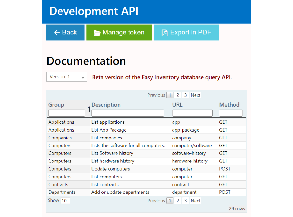Select the Update computers row

point(110,169)
